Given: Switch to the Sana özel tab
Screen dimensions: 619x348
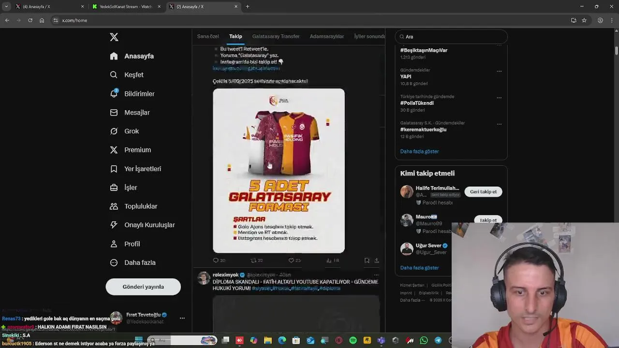Looking at the screenshot, I should pos(208,36).
